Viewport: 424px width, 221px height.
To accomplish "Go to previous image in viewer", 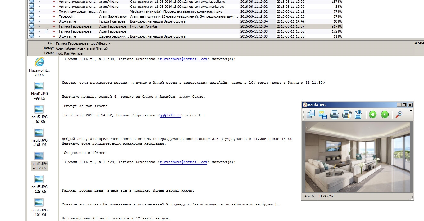I will pyautogui.click(x=385, y=115).
